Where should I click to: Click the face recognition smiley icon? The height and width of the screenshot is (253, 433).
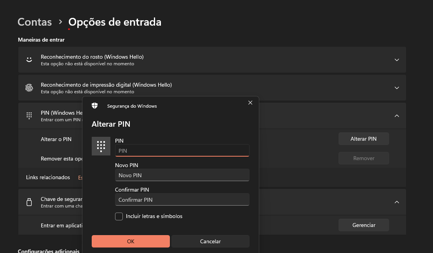point(29,60)
